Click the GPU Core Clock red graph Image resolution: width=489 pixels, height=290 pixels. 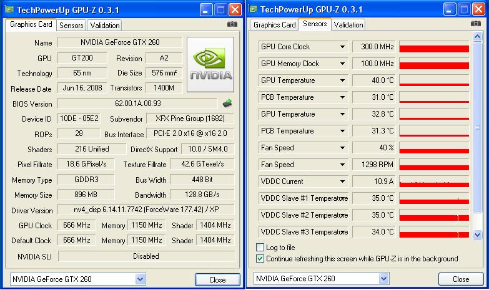[x=434, y=47]
